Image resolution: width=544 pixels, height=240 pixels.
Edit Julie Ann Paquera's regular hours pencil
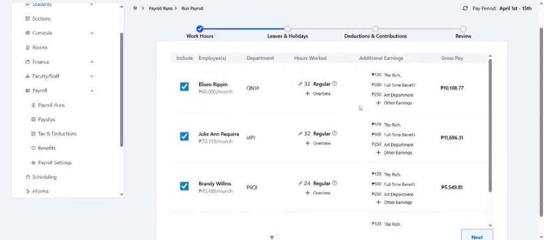(x=300, y=134)
